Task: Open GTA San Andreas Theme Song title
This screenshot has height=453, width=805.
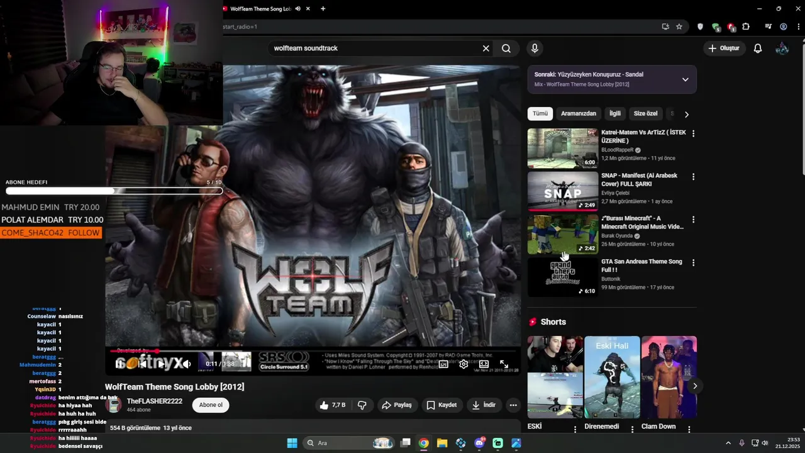Action: point(641,266)
